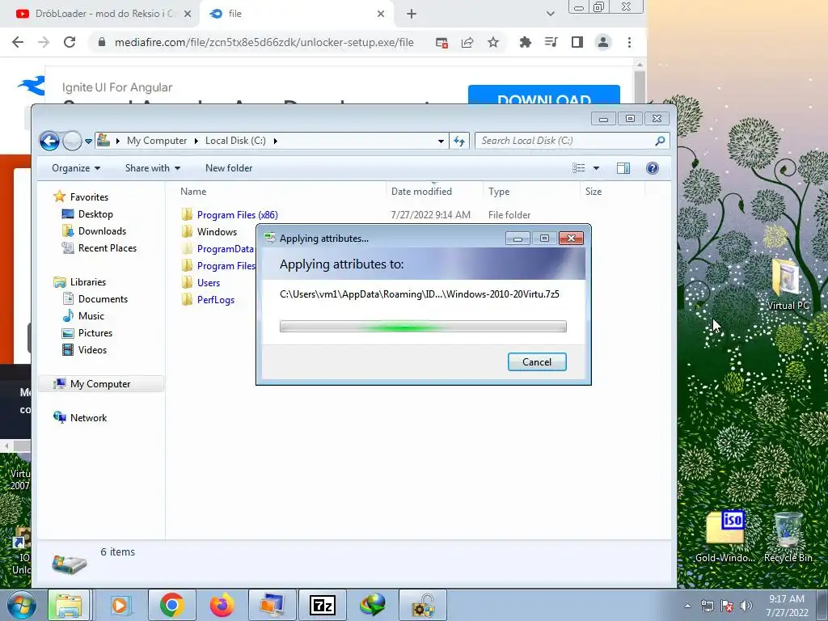Select Downloads in Favorites
The height and width of the screenshot is (621, 828).
[x=102, y=231]
